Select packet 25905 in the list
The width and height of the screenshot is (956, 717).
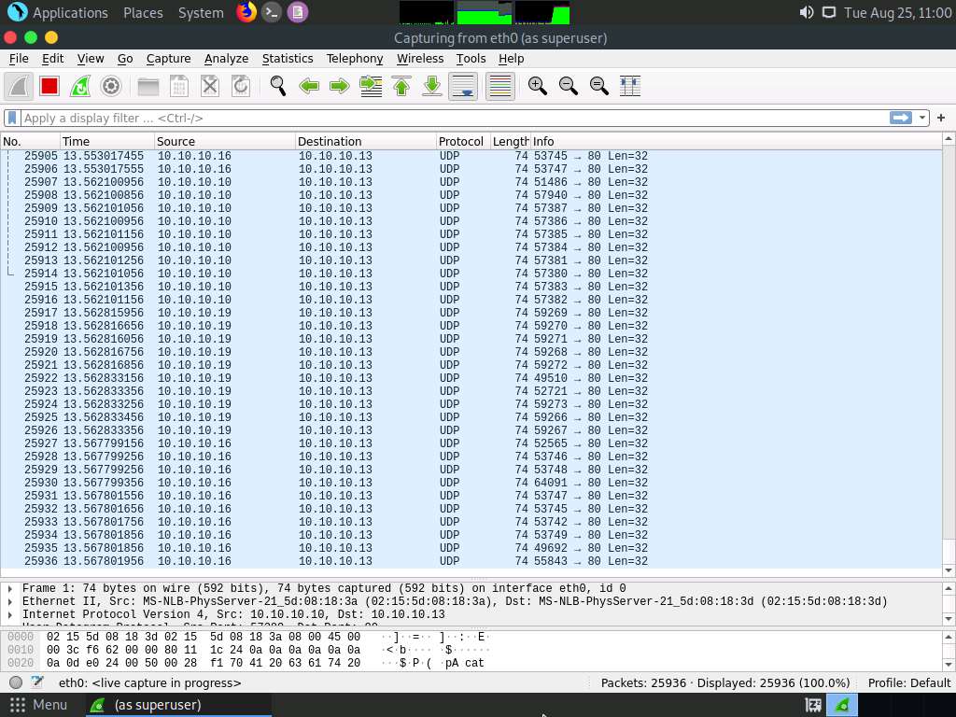pos(471,156)
